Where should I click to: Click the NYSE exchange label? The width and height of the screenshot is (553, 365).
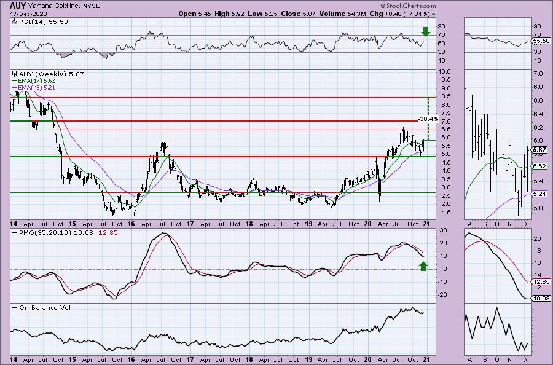tap(92, 6)
